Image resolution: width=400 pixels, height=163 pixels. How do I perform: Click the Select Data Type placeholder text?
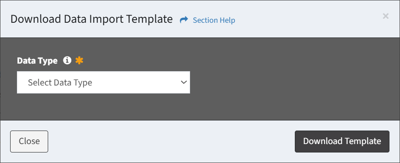[x=60, y=83]
